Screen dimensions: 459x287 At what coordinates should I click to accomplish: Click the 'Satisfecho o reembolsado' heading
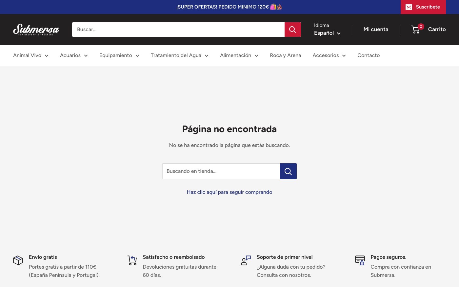[x=174, y=257]
